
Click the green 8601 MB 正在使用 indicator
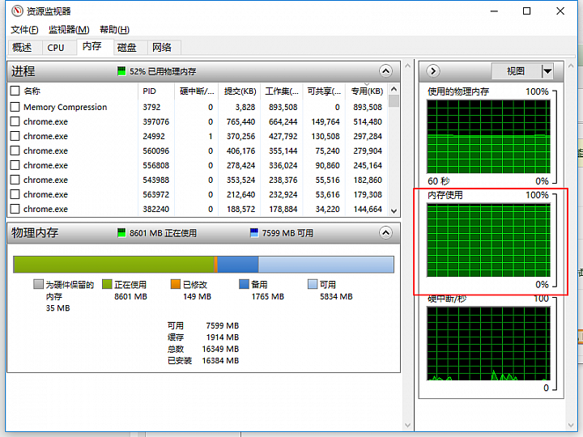[121, 233]
